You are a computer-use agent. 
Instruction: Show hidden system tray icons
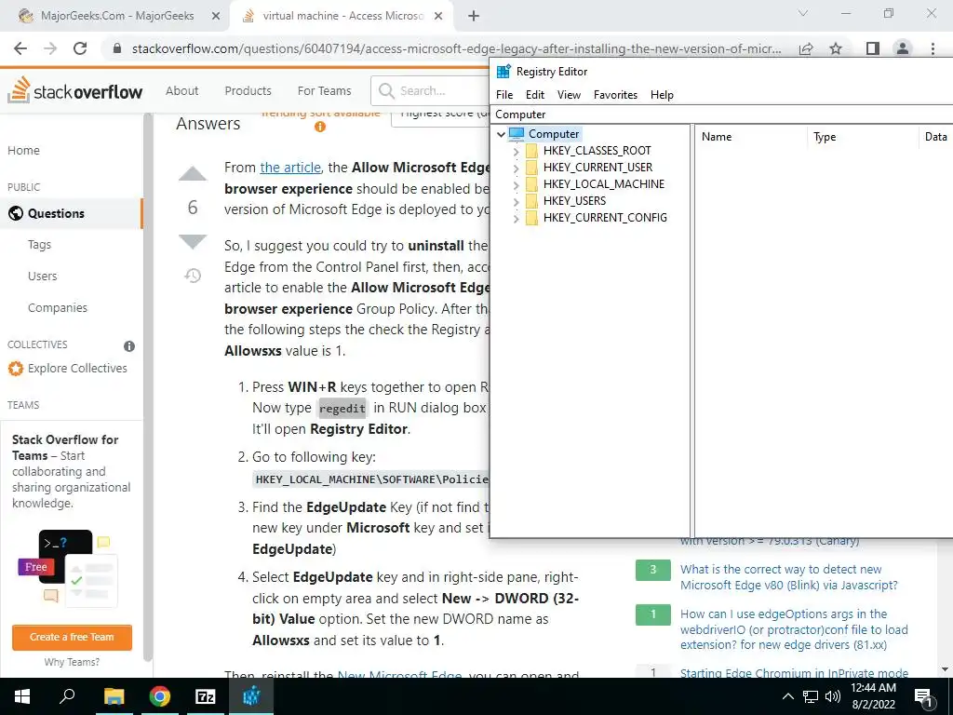coord(787,696)
